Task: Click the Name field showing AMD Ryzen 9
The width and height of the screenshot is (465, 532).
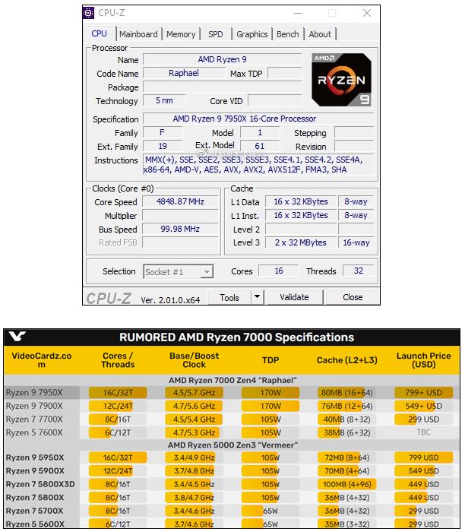Action: pyautogui.click(x=222, y=59)
